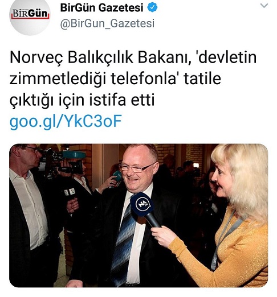Click the blue verified badge
Image resolution: width=277 pixels, height=297 pixels.
pyautogui.click(x=153, y=7)
